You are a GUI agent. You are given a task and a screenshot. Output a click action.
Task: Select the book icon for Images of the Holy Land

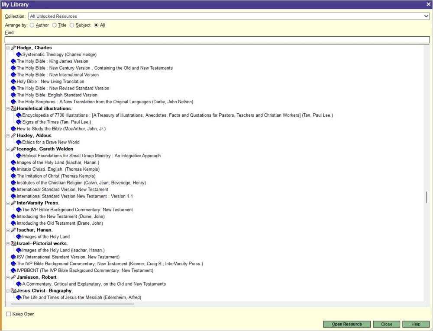point(18,236)
